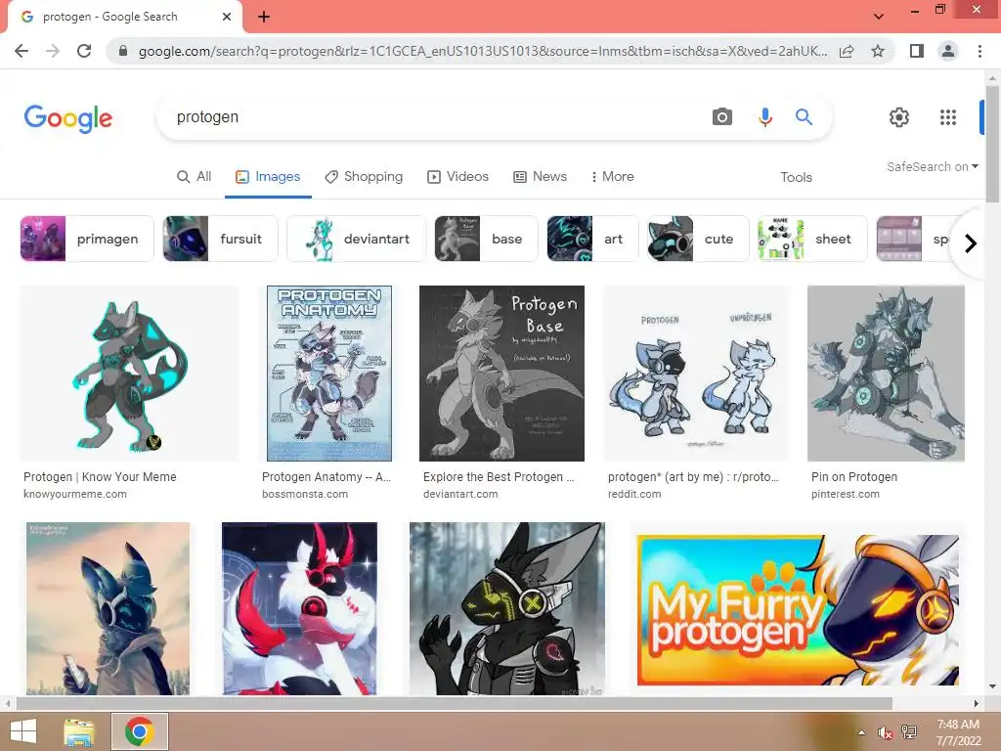Viewport: 1001px width, 751px height.
Task: Share this page from address bar
Action: coord(847,51)
